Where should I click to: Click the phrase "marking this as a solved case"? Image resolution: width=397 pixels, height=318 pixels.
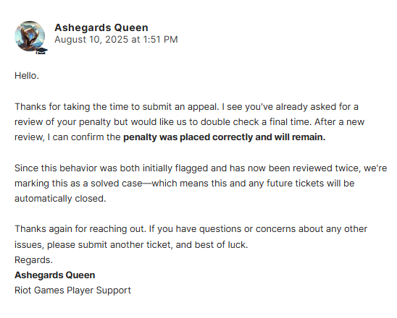click(x=78, y=183)
